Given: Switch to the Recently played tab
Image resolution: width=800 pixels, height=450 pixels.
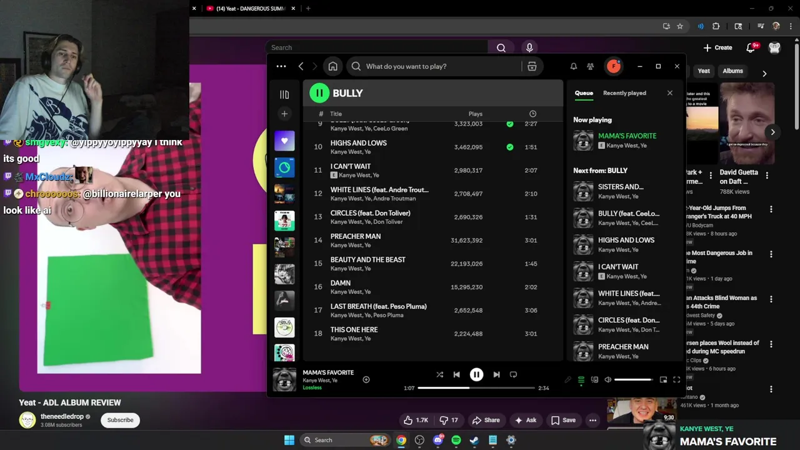Looking at the screenshot, I should 624,93.
